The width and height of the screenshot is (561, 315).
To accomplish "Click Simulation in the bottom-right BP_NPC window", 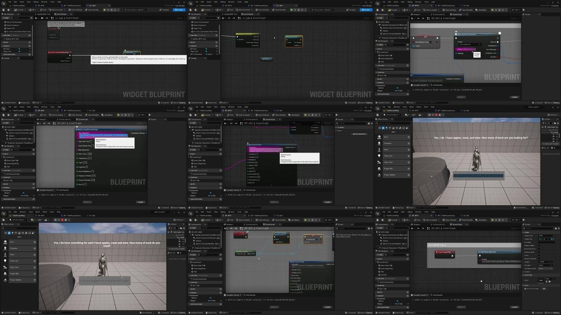I will point(481,220).
